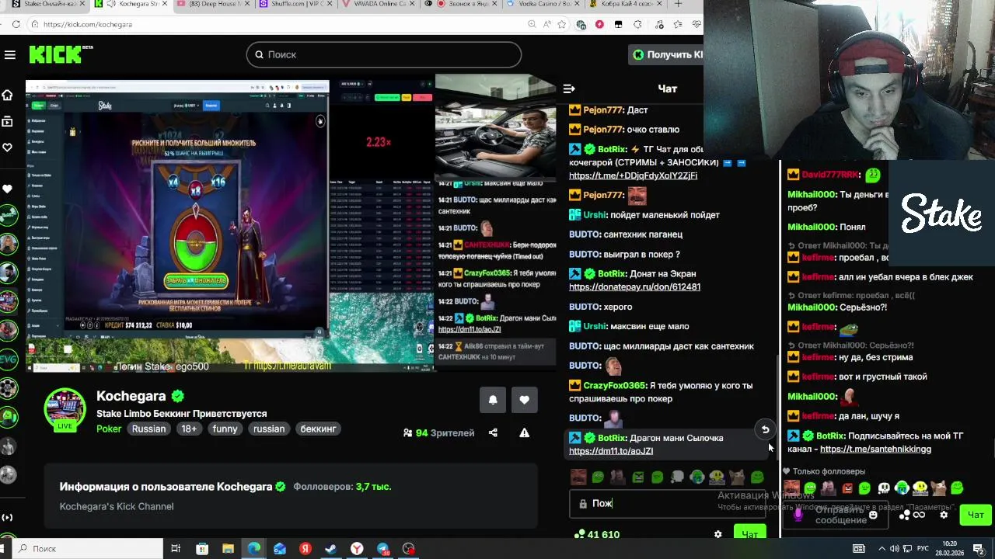Click Kochegara's LIVE avatar

coord(65,408)
